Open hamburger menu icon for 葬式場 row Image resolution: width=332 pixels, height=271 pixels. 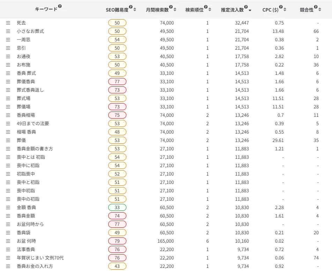pos(8,98)
